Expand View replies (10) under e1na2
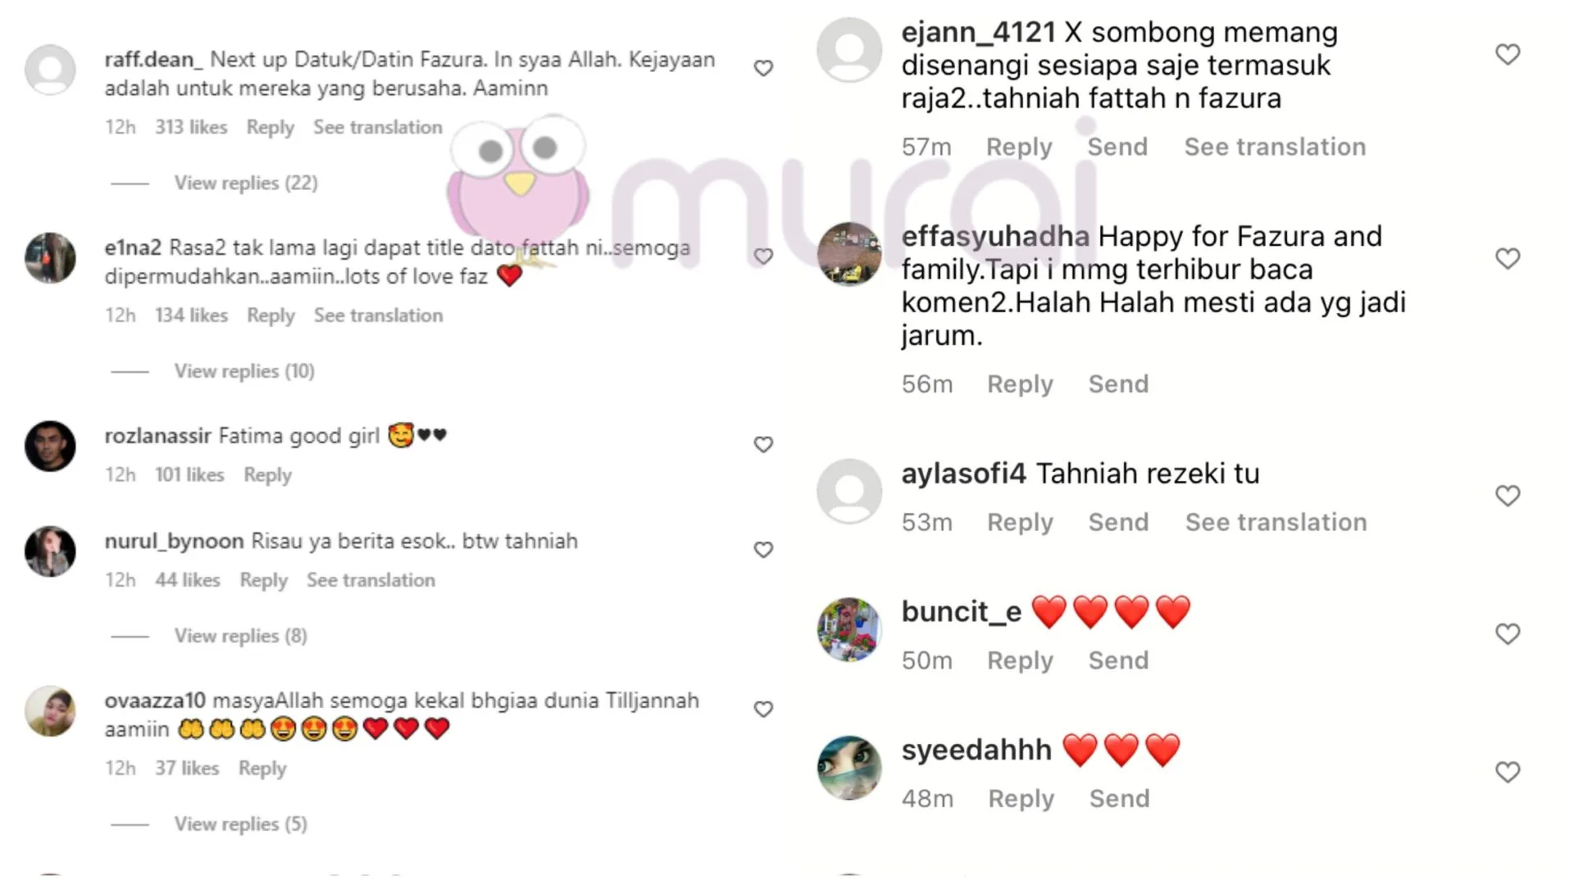Image resolution: width=1574 pixels, height=885 pixels. coord(244,371)
